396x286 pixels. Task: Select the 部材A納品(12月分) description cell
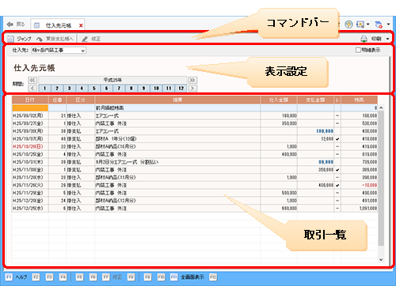tap(177, 201)
